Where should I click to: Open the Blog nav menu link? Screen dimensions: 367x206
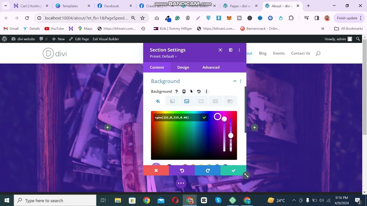coord(263,53)
